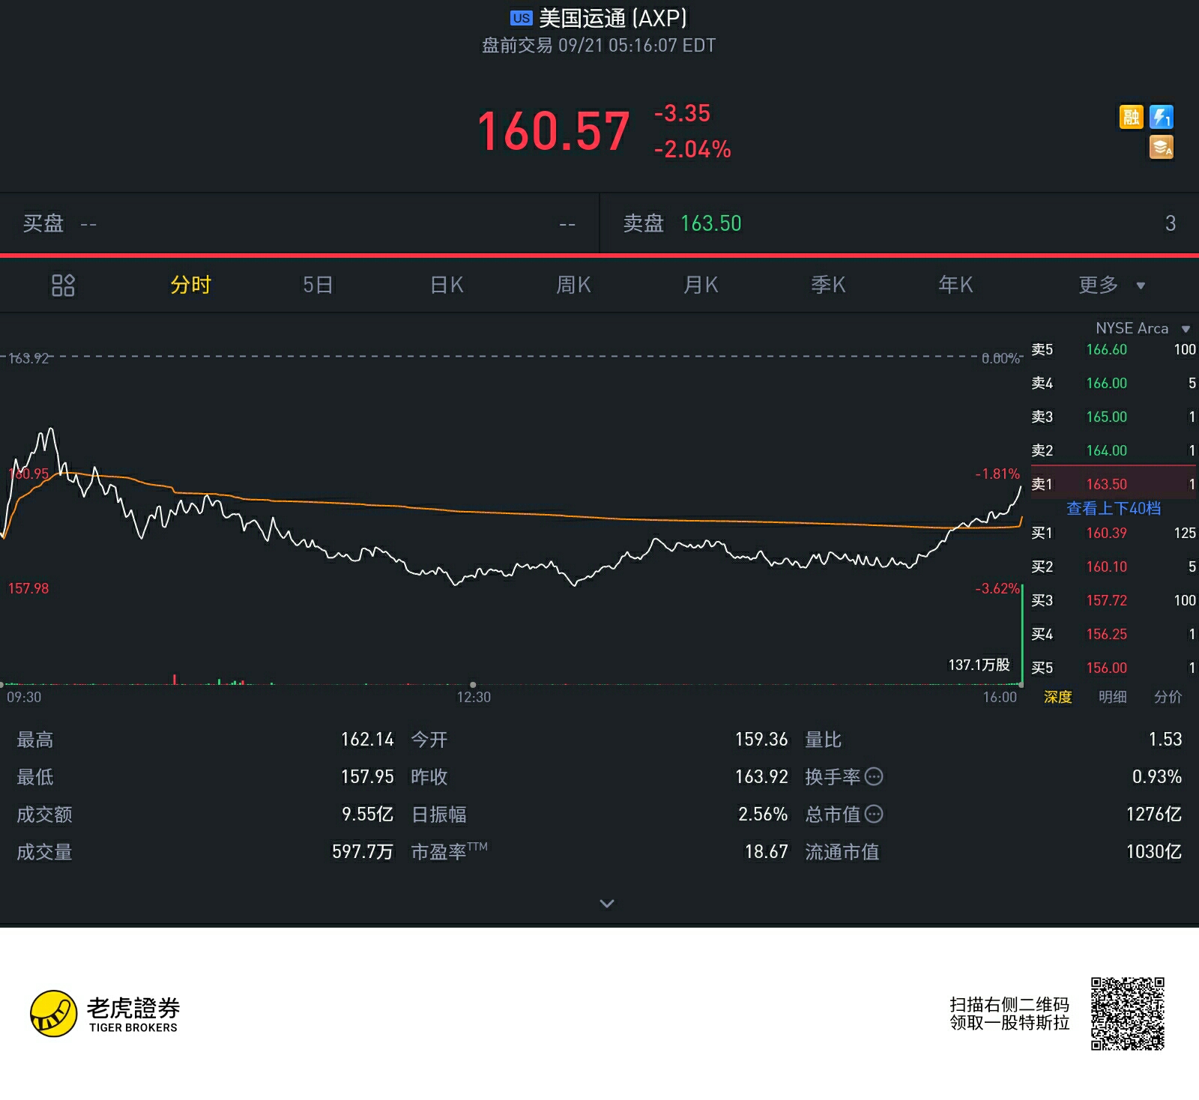The height and width of the screenshot is (1100, 1199).
Task: Open the chart layout grid icon
Action: (x=63, y=285)
